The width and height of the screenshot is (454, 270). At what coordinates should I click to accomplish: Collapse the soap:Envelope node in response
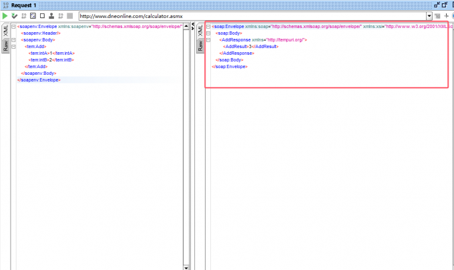(x=208, y=27)
